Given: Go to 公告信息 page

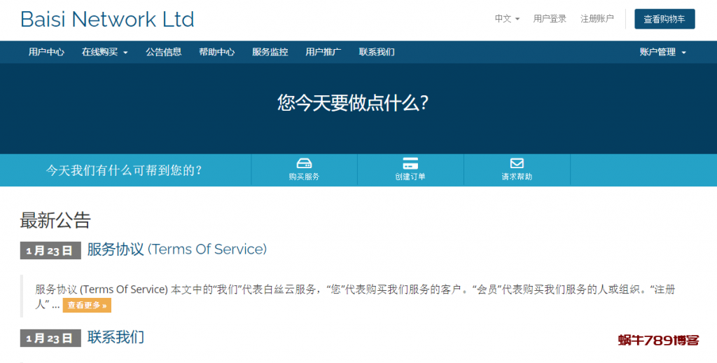Looking at the screenshot, I should [x=163, y=52].
